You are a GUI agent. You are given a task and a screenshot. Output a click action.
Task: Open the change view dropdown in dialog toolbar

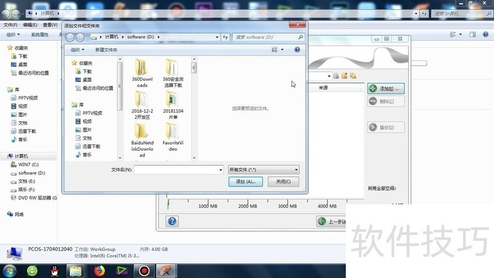click(x=282, y=49)
